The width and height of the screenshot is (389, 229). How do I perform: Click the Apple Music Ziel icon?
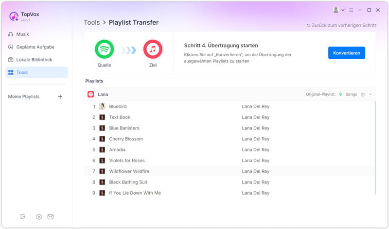coord(153,49)
